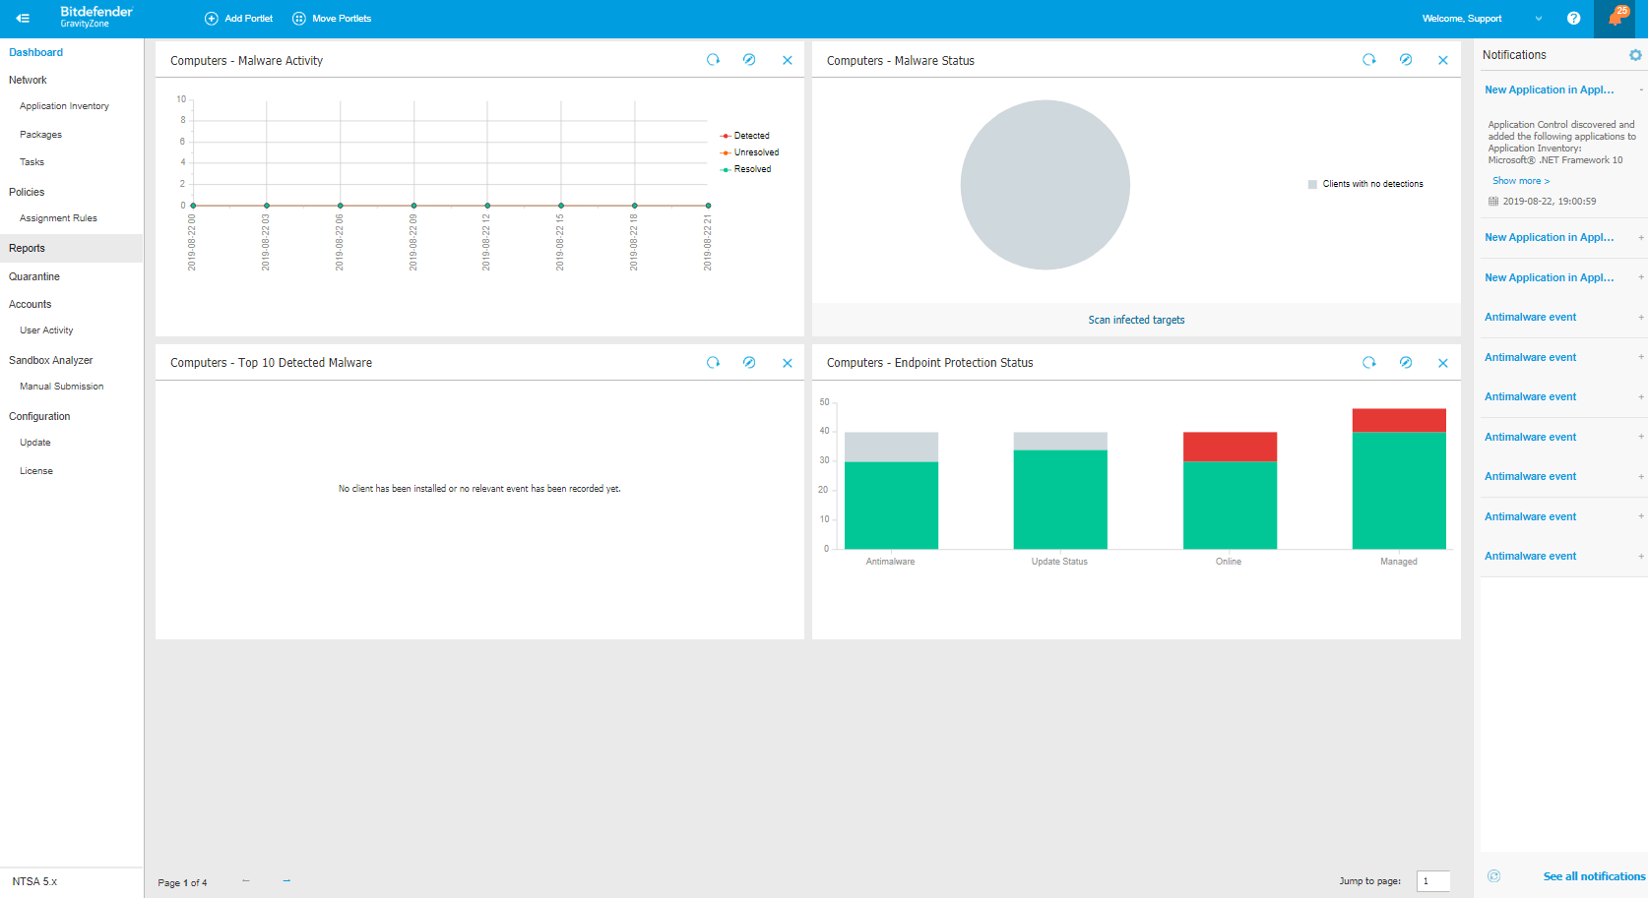Click the Add Portlet button
This screenshot has width=1648, height=898.
(x=238, y=19)
